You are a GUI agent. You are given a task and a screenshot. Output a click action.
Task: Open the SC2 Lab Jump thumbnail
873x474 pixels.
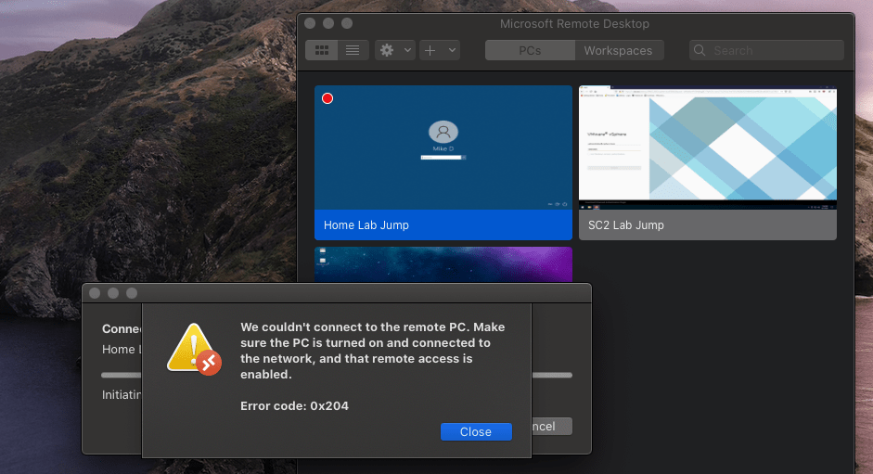click(x=708, y=147)
